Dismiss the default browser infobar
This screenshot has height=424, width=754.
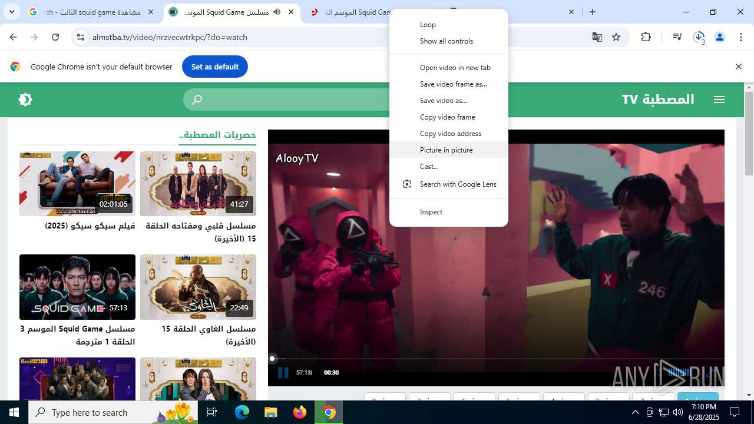coord(739,67)
